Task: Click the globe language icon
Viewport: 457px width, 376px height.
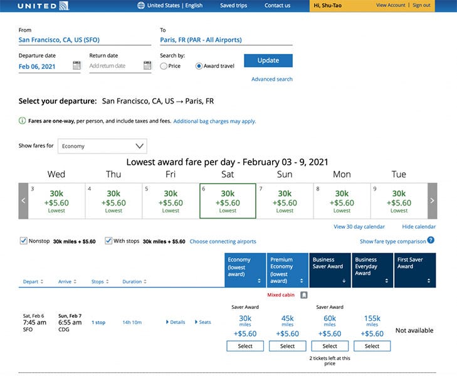Action: click(141, 6)
